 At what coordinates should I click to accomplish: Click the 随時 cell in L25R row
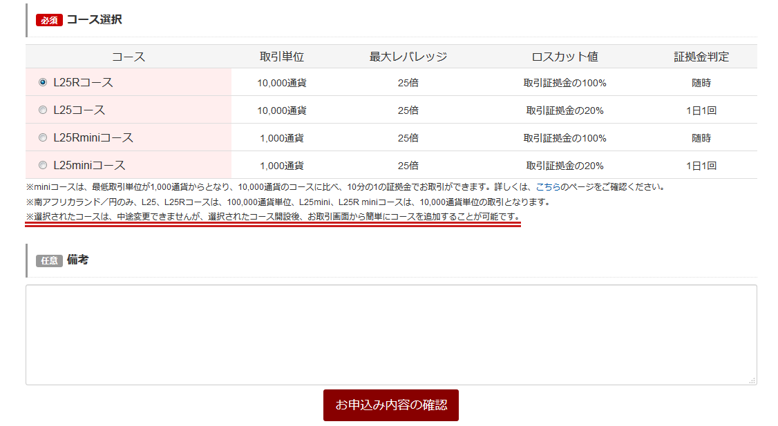point(701,81)
